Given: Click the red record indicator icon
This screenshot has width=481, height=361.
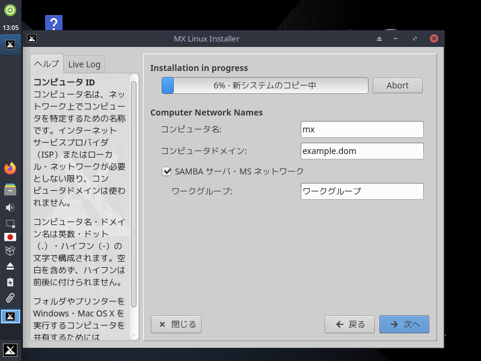Looking at the screenshot, I should (x=10, y=237).
